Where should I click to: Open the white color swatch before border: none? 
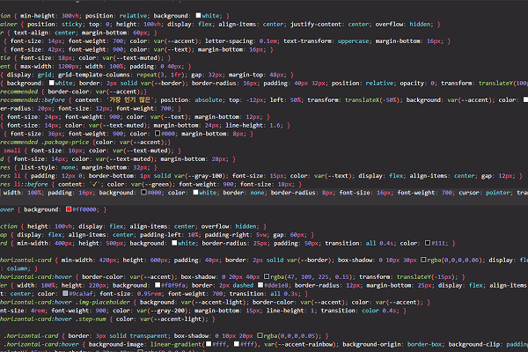pyautogui.click(x=195, y=193)
